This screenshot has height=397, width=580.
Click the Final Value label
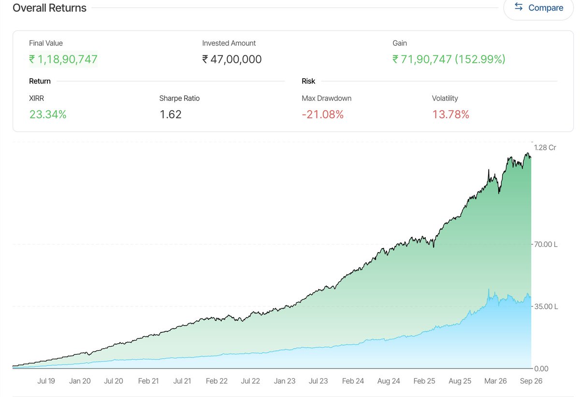pos(46,43)
